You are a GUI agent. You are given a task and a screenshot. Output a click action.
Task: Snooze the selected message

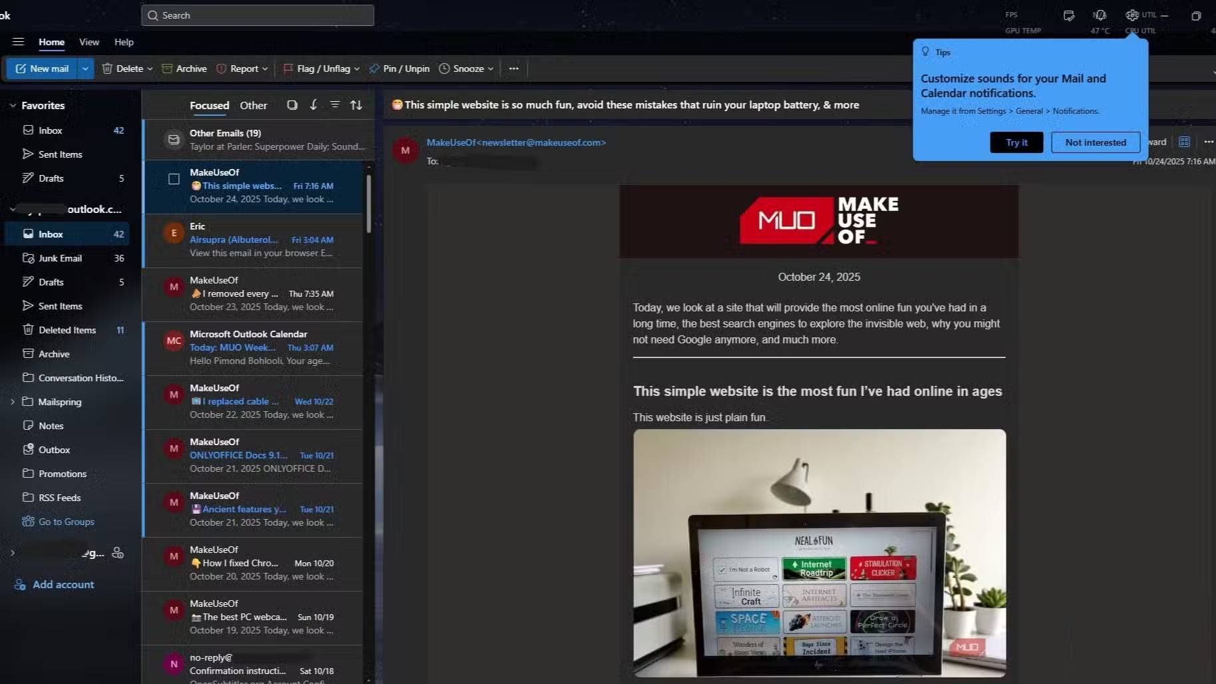click(461, 69)
